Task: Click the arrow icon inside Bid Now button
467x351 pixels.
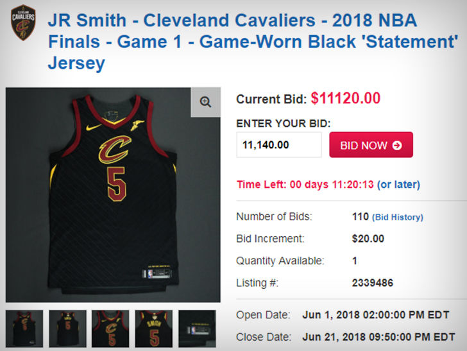Action: click(397, 145)
